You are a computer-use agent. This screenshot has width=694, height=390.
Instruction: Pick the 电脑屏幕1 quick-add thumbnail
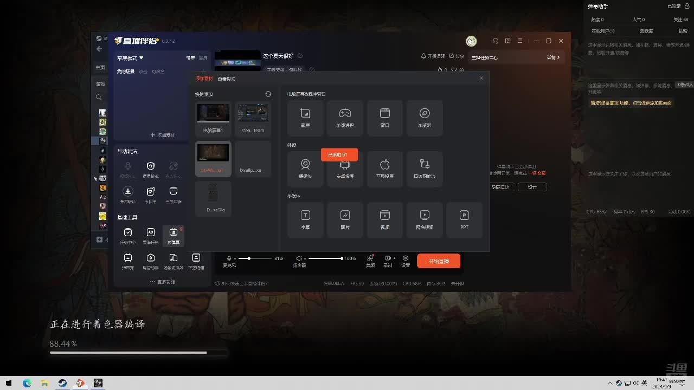[213, 118]
